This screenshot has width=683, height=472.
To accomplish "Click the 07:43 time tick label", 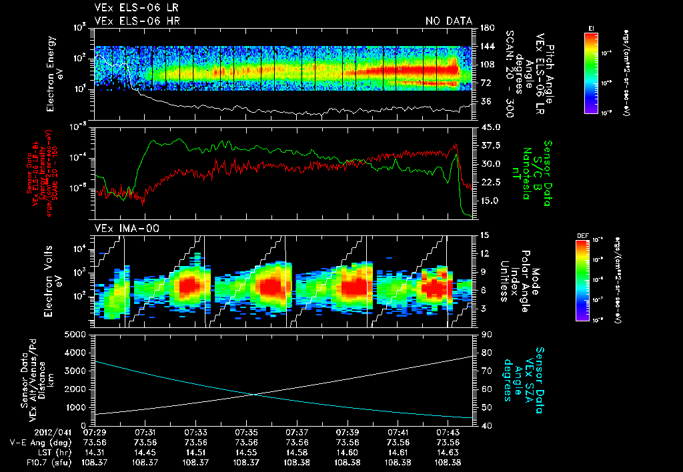I will point(448,433).
